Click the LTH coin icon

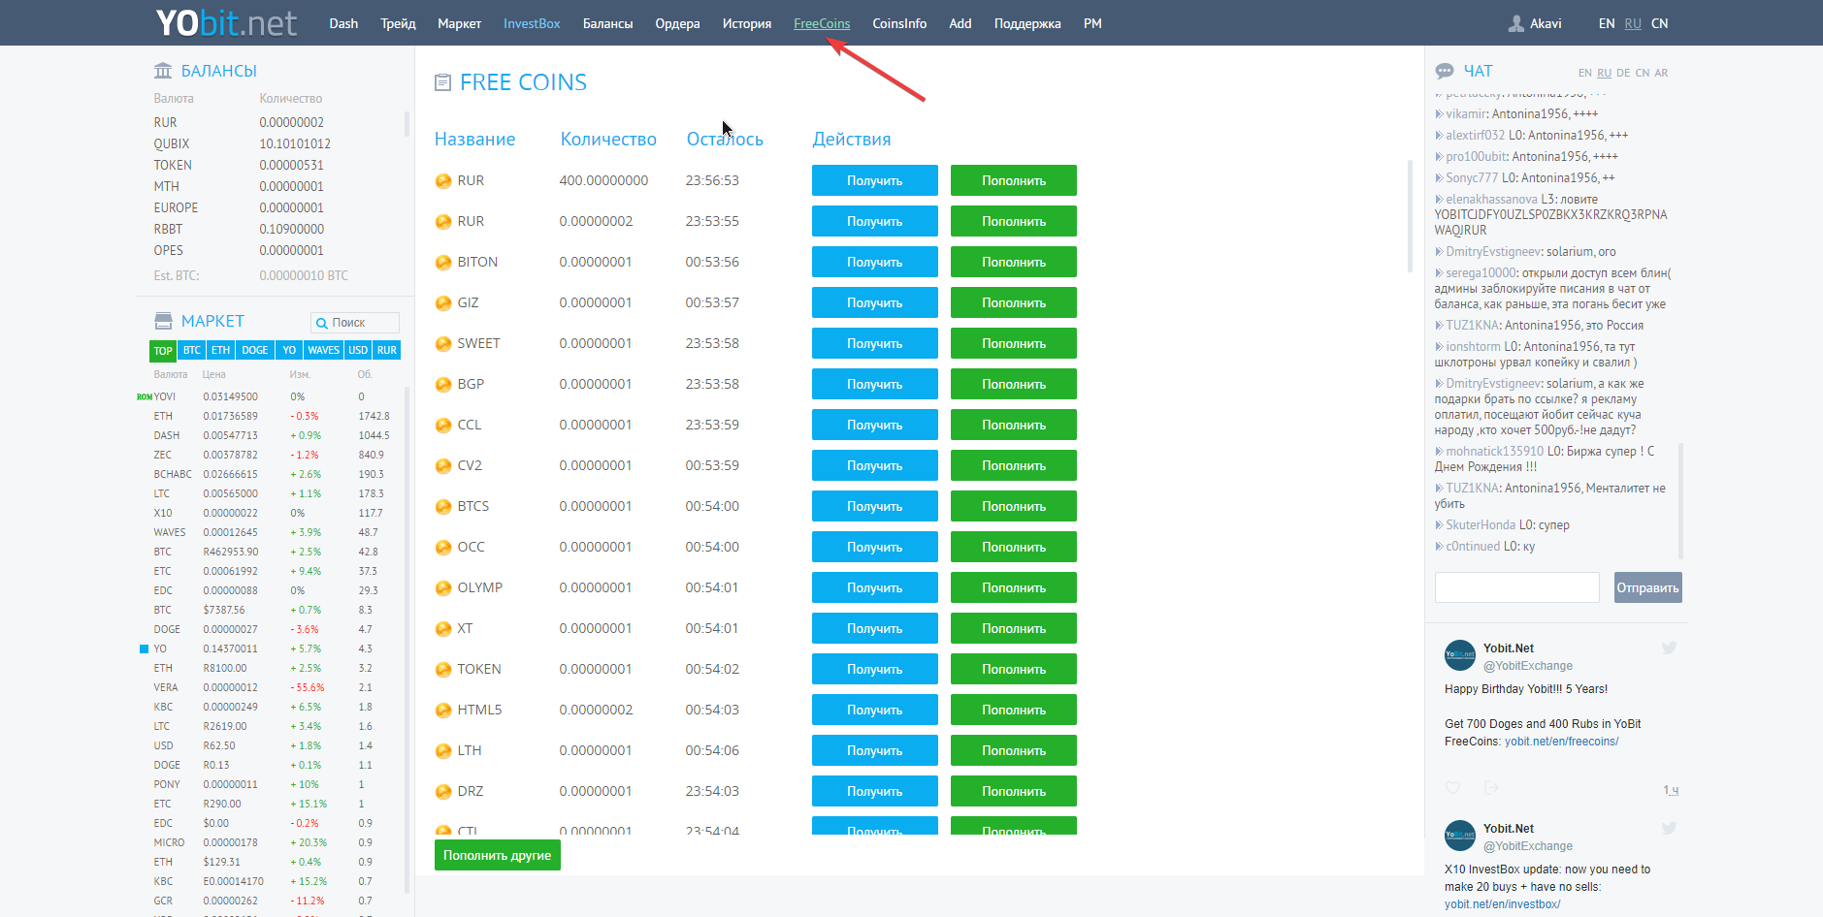click(443, 750)
